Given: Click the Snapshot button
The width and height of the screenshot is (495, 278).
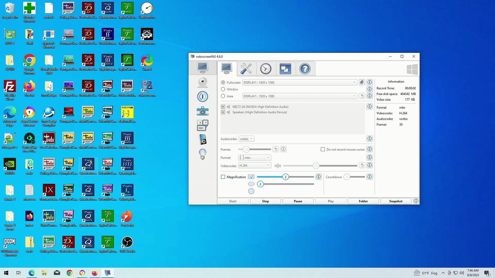Looking at the screenshot, I should 396,201.
